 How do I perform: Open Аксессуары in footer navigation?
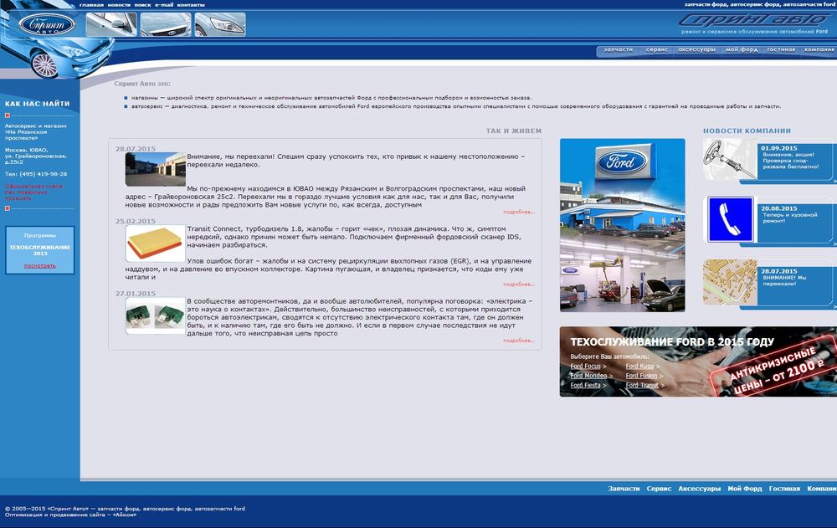click(699, 489)
